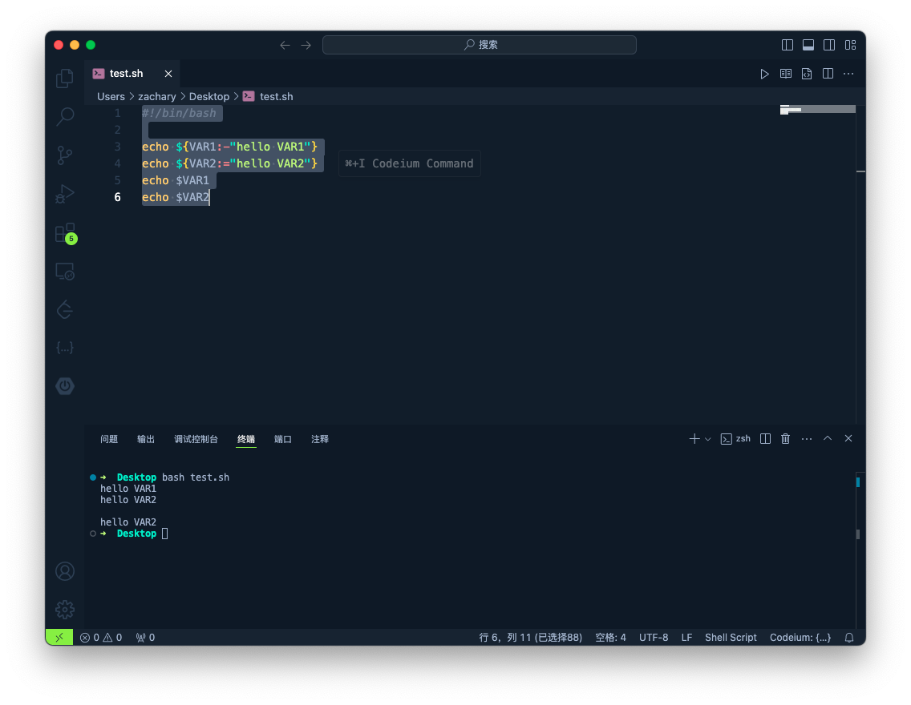911x705 pixels.
Task: Open the Source Control view
Action: tap(64, 155)
